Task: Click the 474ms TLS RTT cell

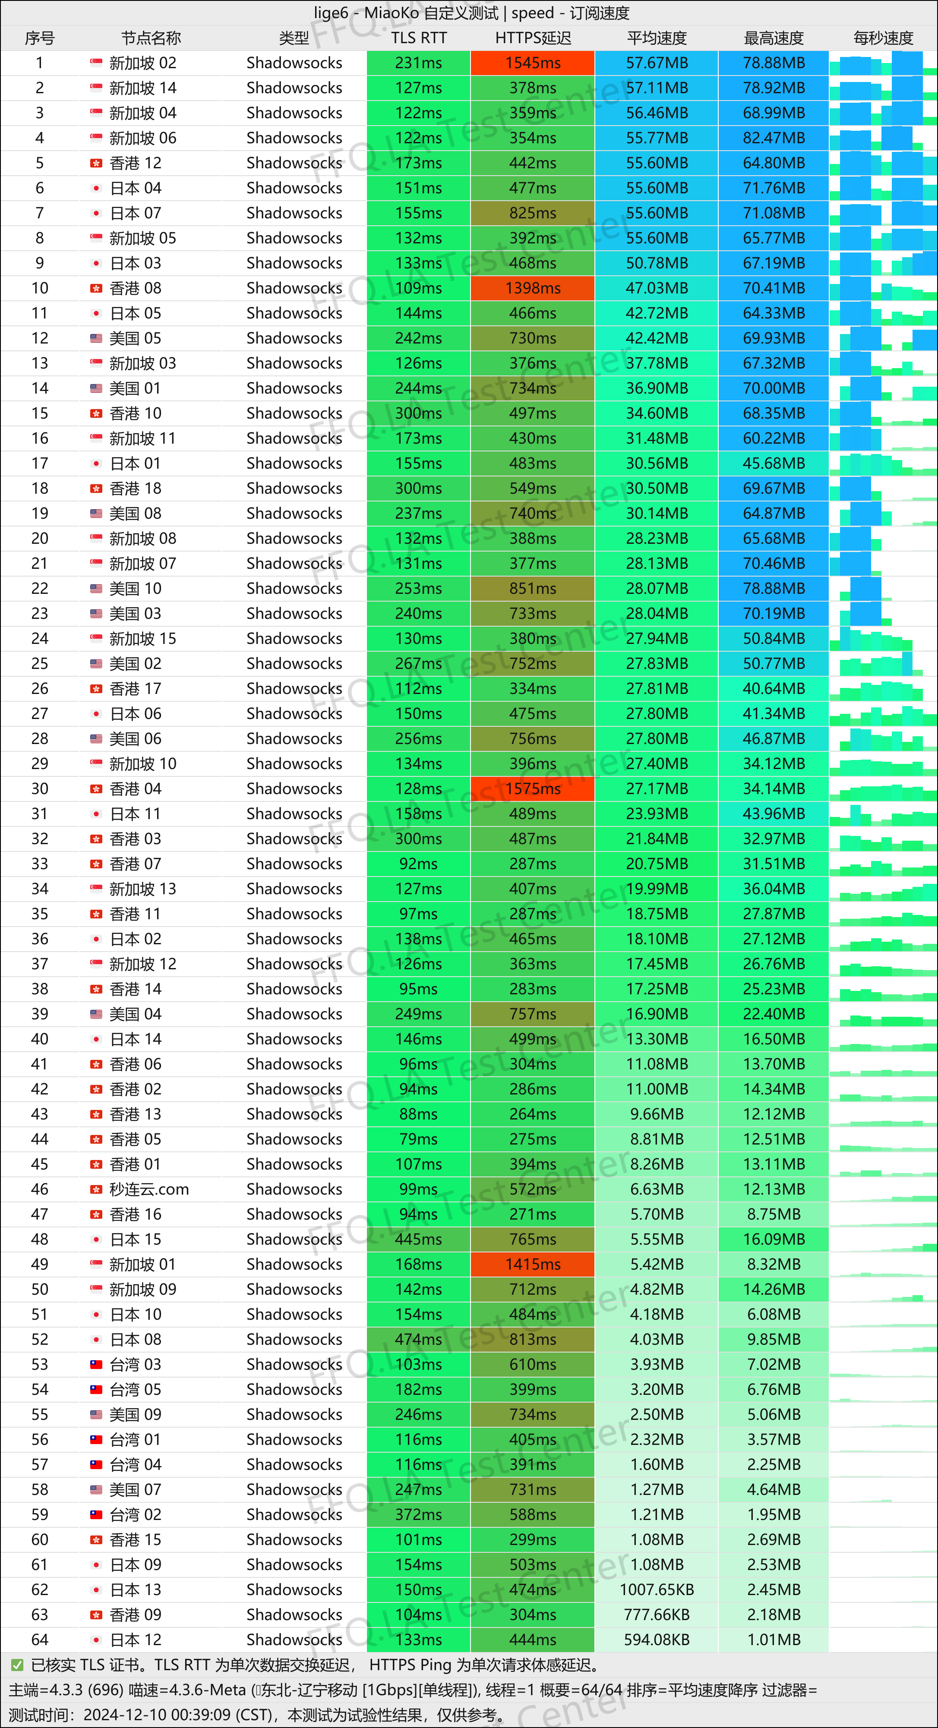Action: point(419,1340)
